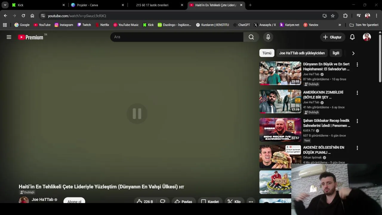The height and width of the screenshot is (215, 382).
Task: Open browser home page icon
Action: (x=32, y=16)
